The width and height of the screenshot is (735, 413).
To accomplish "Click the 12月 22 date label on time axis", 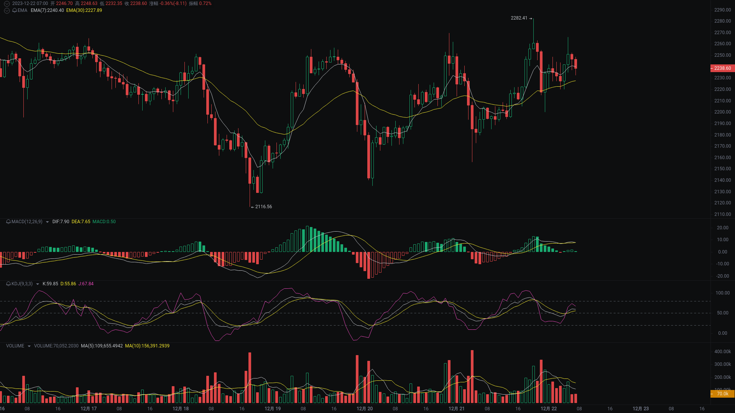I will [x=549, y=409].
